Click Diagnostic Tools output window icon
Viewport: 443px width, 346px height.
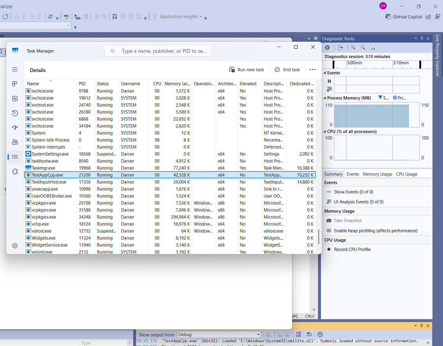[340, 48]
